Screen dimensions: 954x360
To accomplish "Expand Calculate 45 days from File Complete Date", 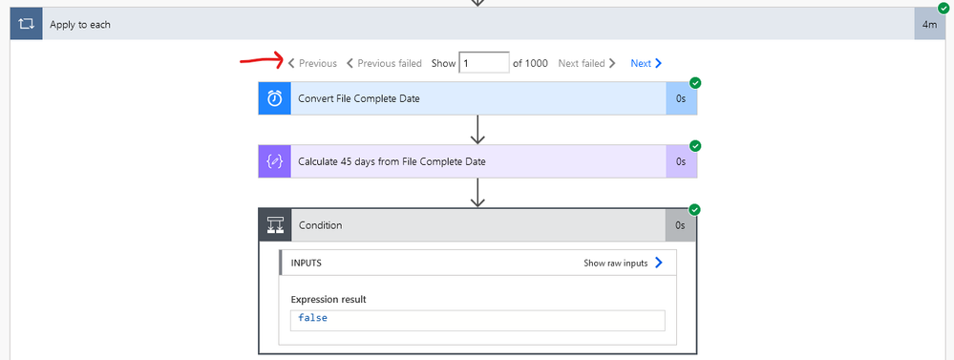I will click(x=478, y=161).
